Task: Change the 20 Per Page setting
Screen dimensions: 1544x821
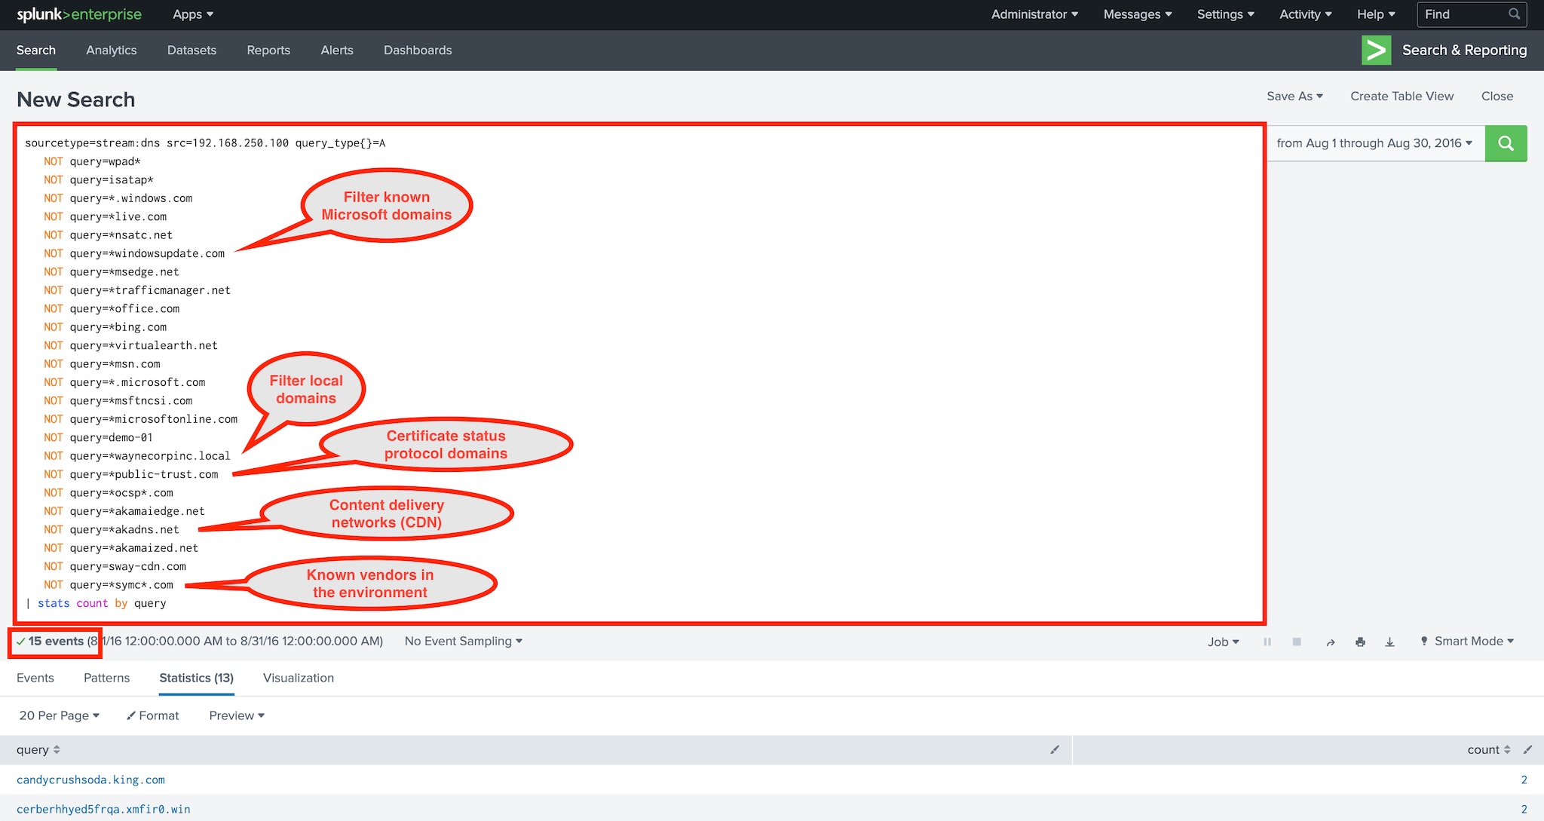Action: click(60, 715)
